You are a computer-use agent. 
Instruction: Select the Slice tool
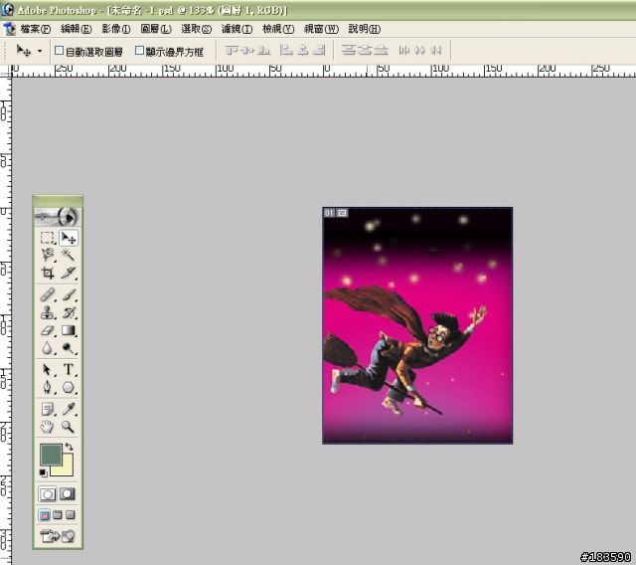(x=69, y=273)
